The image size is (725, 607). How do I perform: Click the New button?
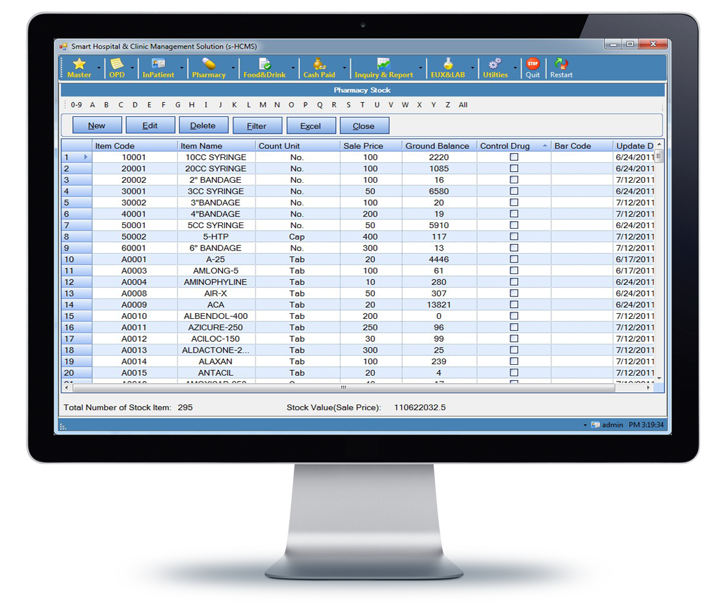97,126
